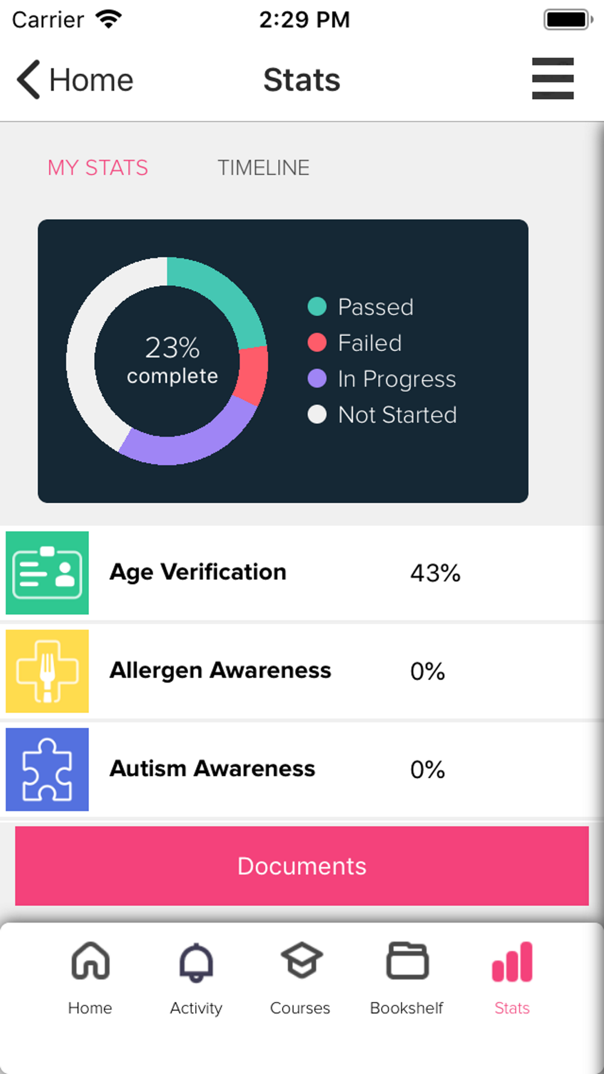Select the Stats bar chart icon

pyautogui.click(x=512, y=962)
